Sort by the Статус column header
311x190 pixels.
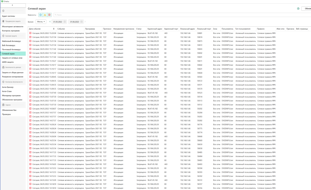[139, 29]
